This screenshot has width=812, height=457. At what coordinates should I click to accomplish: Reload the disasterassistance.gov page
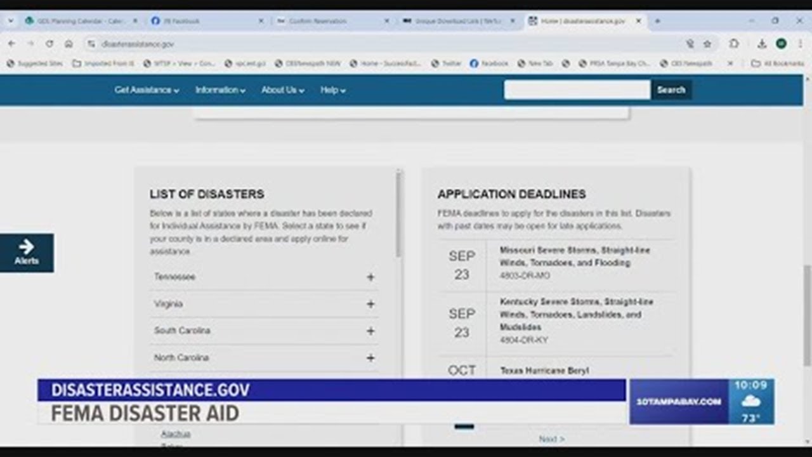point(49,44)
